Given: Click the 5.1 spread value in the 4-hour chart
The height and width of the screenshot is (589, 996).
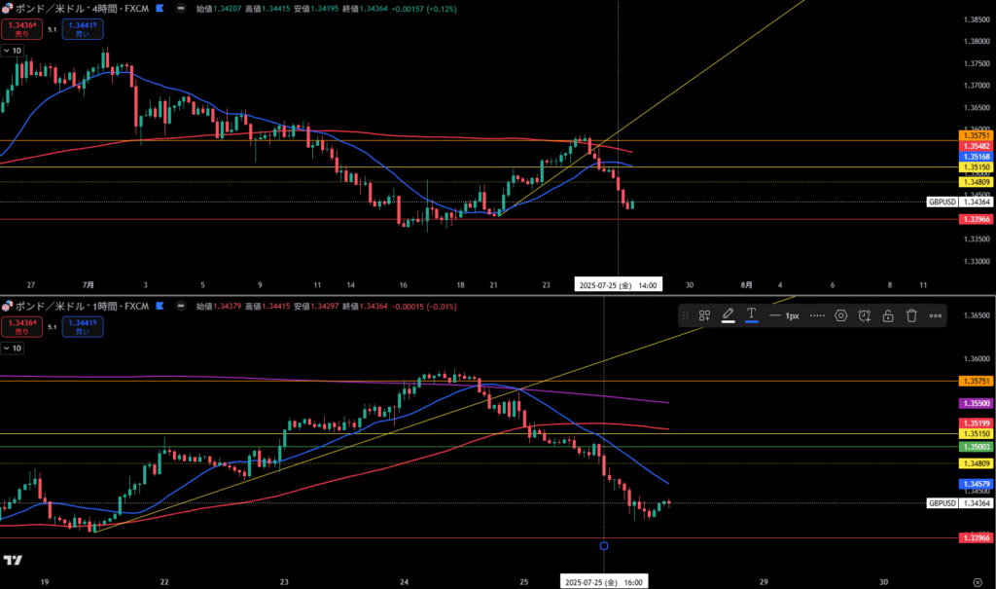Looking at the screenshot, I should (53, 29).
